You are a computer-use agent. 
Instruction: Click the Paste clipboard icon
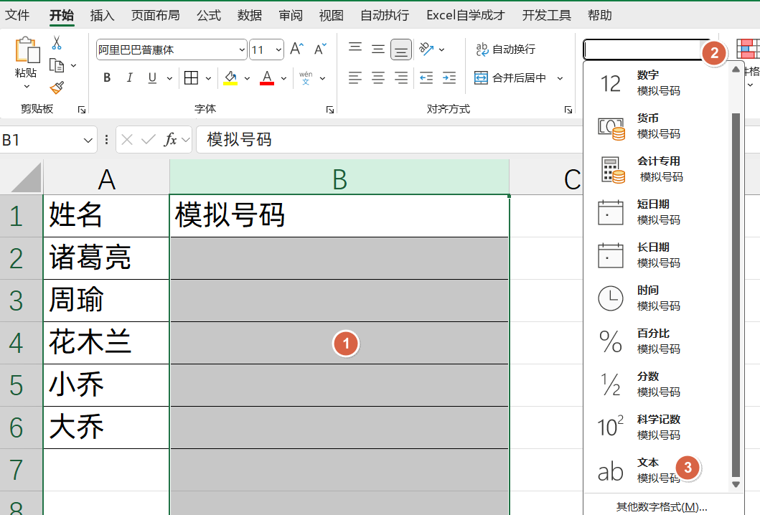tap(27, 49)
